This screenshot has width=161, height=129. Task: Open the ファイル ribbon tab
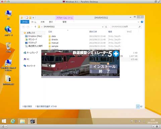point(25,22)
